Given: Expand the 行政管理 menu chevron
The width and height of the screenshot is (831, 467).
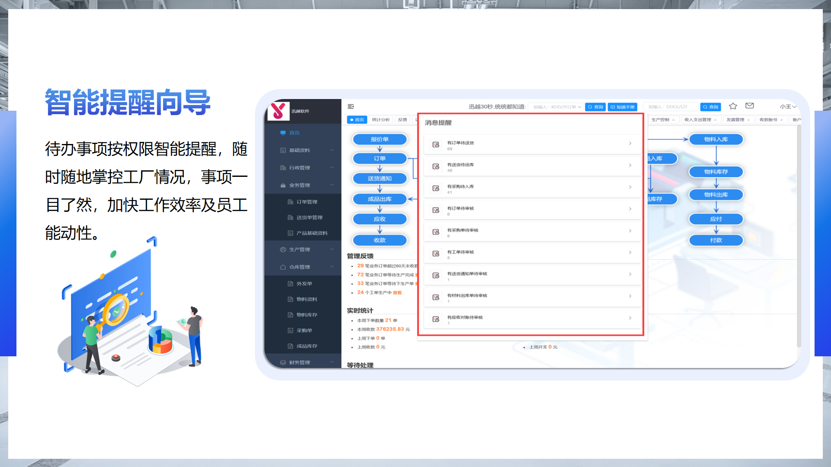Looking at the screenshot, I should (332, 167).
